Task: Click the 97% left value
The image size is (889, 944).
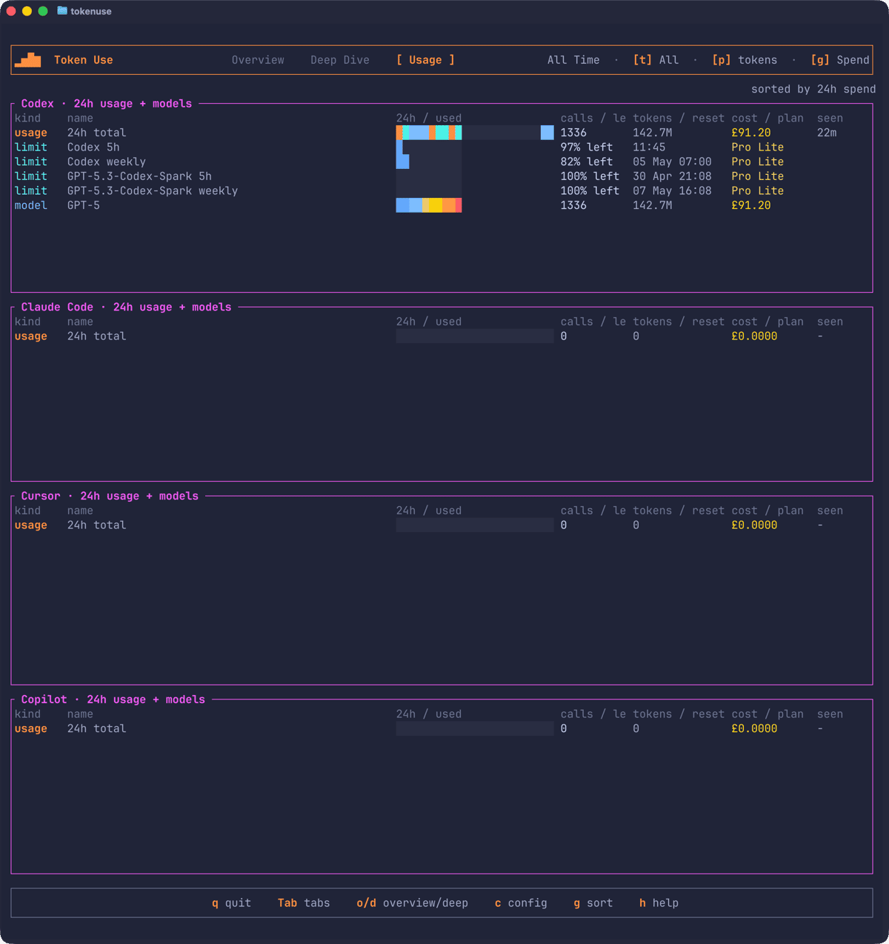Action: [587, 147]
